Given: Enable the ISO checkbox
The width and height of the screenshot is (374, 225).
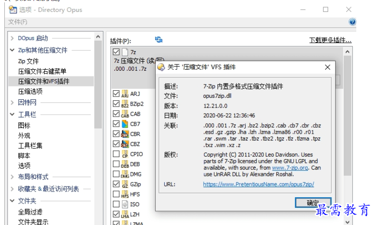Looking at the screenshot, I should (x=116, y=204).
